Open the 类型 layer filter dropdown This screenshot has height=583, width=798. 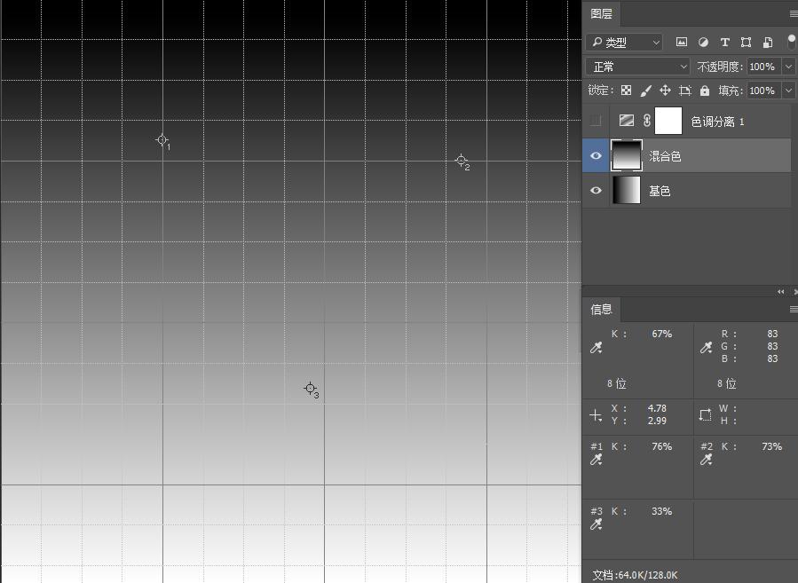coord(625,42)
